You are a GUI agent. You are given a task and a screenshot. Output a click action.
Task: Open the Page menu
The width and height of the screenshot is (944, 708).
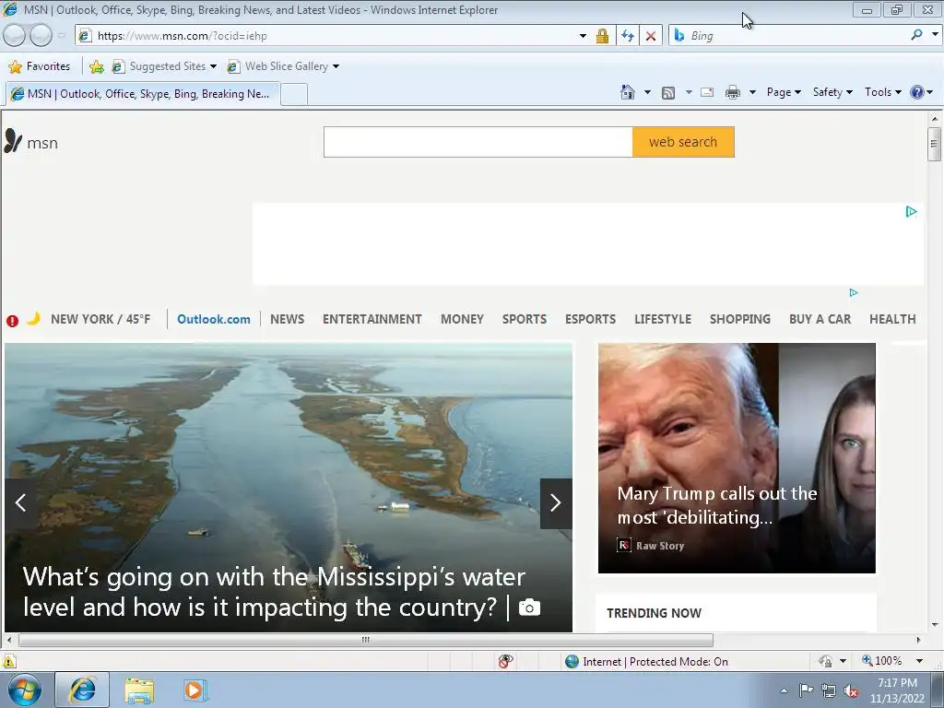pos(784,92)
